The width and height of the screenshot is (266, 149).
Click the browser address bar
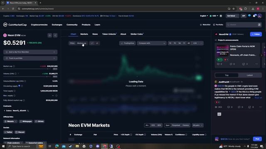pos(122,9)
